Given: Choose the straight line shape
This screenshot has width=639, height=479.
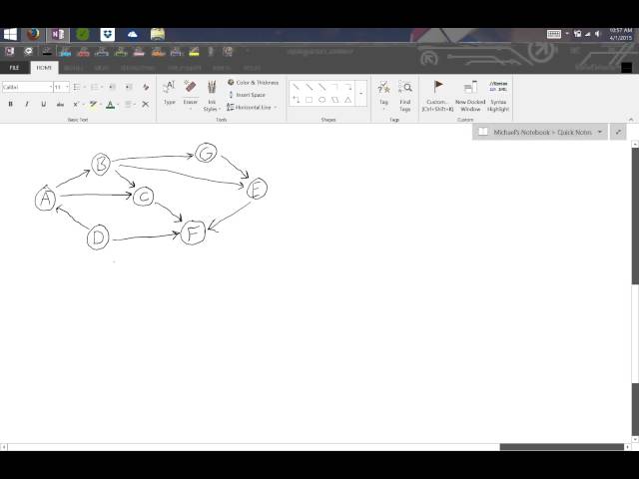Looking at the screenshot, I should coord(296,87).
